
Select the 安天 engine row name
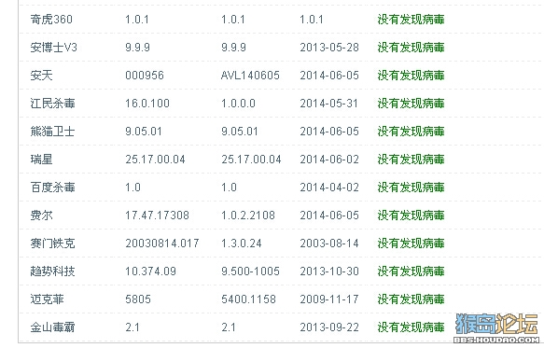tap(41, 76)
